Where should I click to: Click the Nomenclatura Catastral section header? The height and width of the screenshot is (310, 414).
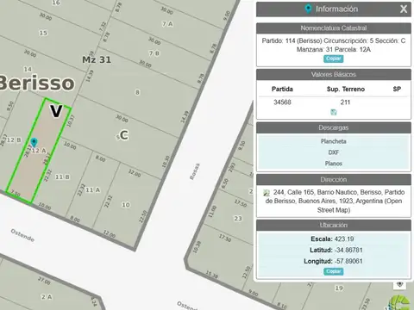coord(334,28)
